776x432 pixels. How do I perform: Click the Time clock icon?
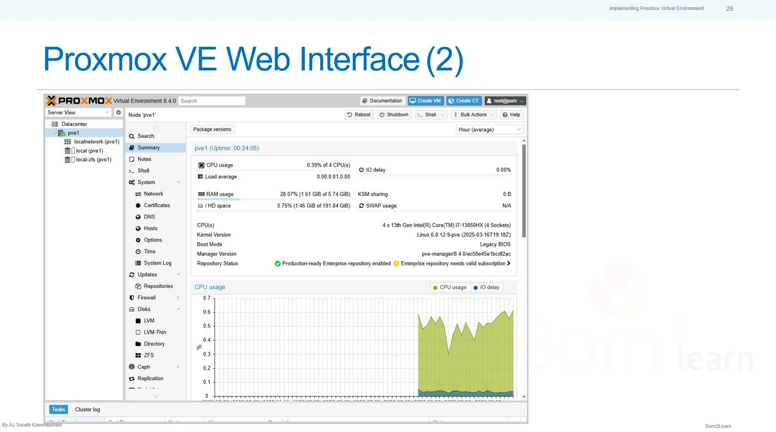pyautogui.click(x=138, y=252)
